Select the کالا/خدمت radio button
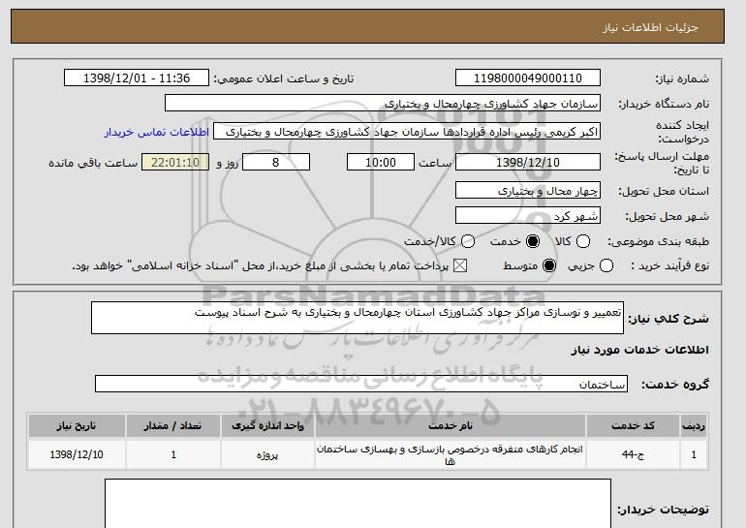The image size is (746, 528). (468, 241)
